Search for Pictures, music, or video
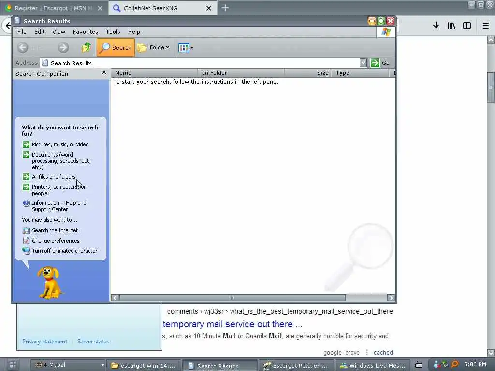This screenshot has width=495, height=371. click(x=60, y=144)
